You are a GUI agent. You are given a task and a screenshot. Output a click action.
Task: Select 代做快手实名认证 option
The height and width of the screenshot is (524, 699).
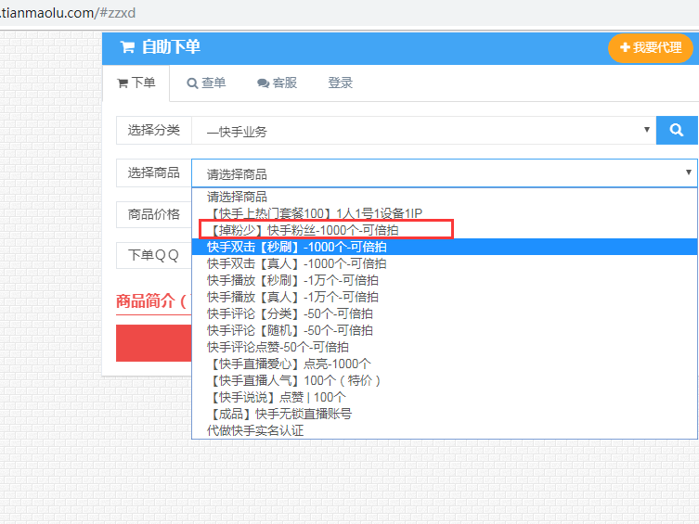[x=255, y=430]
